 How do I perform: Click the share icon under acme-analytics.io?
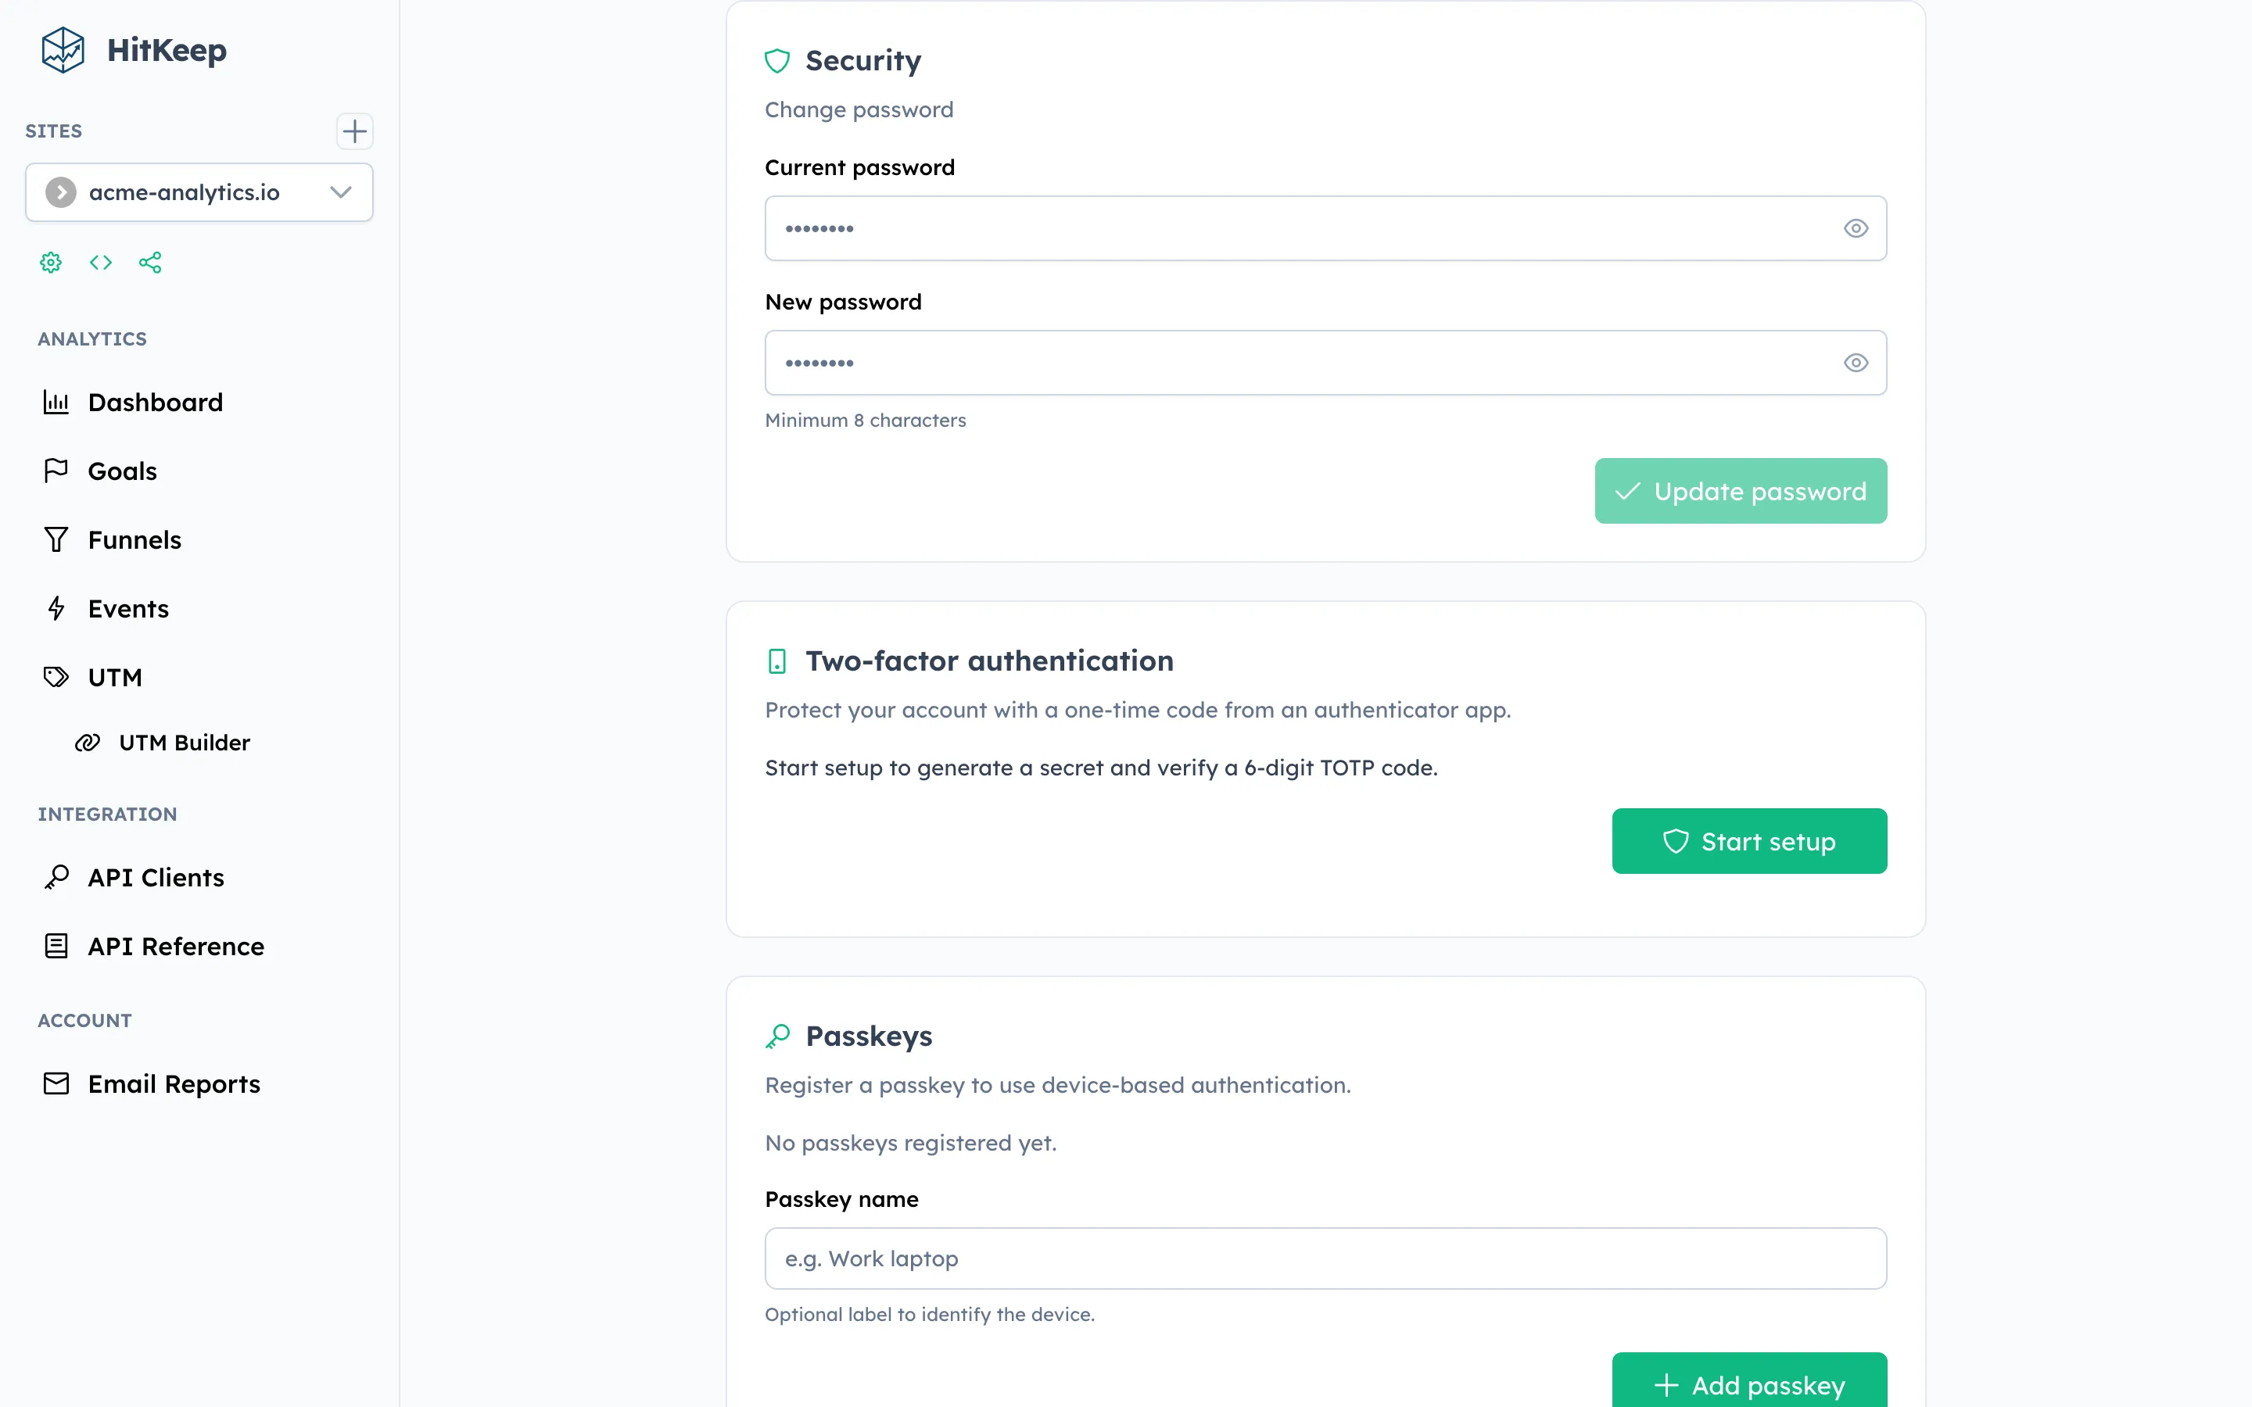151,263
